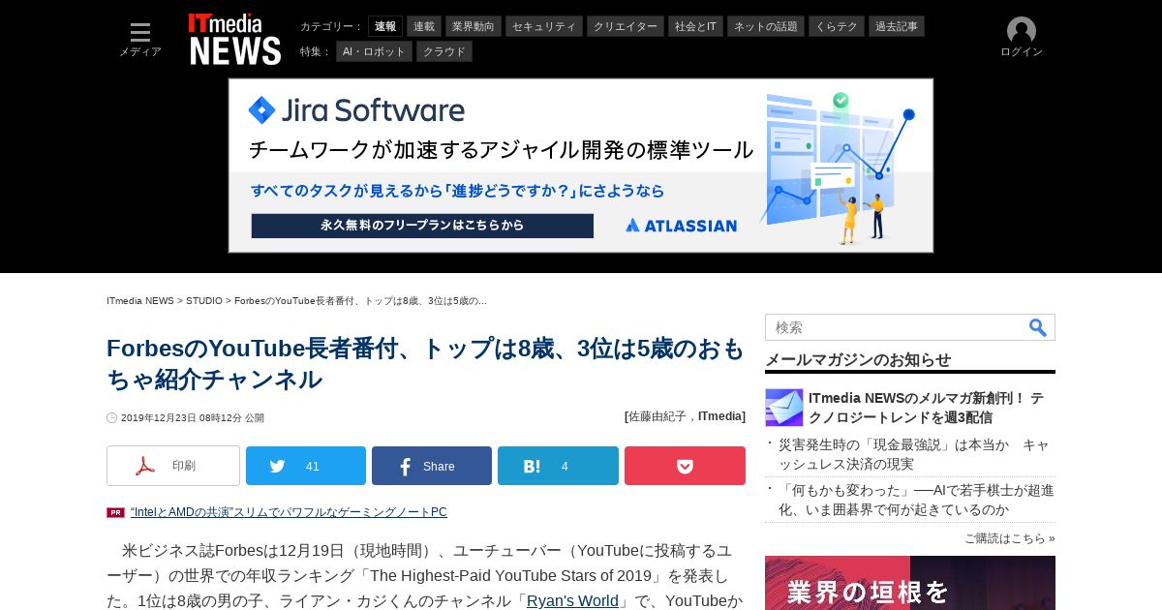Click ご購読はこちら subscription link

(1010, 538)
